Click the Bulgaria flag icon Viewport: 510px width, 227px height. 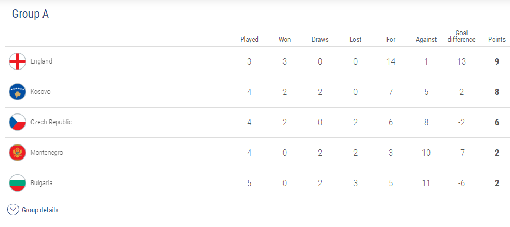tap(17, 183)
